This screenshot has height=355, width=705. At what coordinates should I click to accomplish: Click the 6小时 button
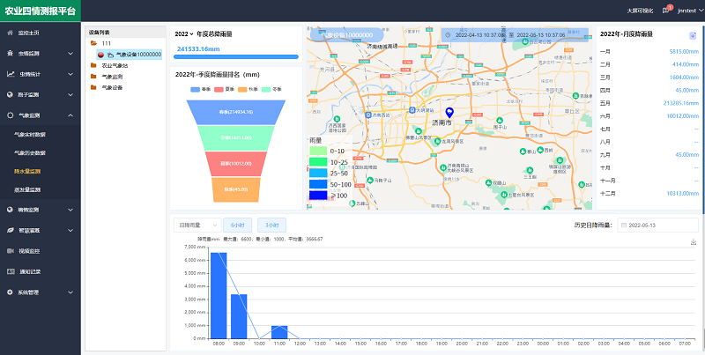[x=238, y=225]
